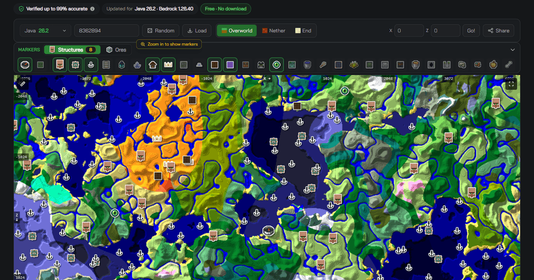
Task: Enable the bone fossil filter icon
Action: 509,65
